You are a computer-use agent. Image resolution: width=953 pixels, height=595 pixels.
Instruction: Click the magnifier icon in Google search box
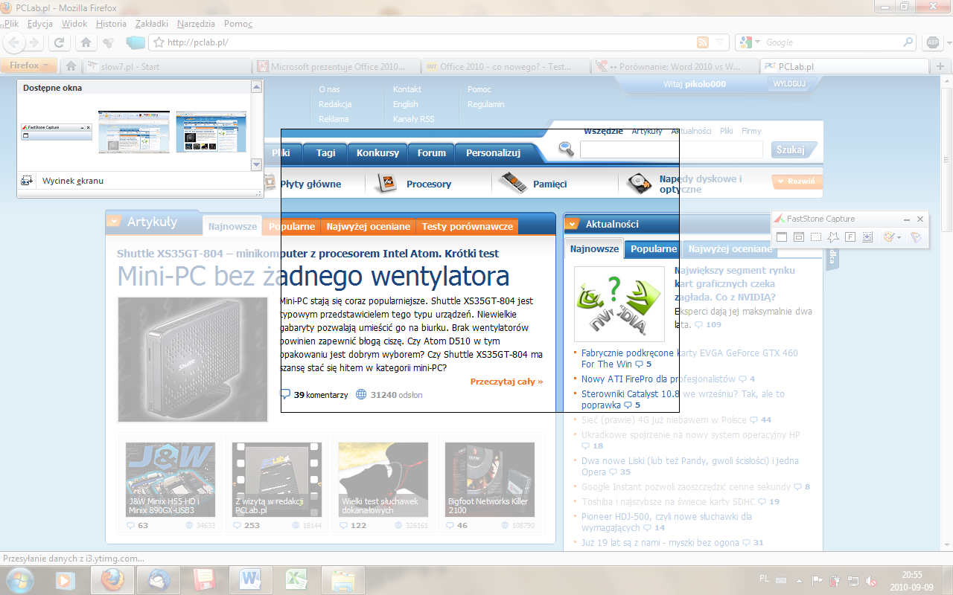click(x=908, y=42)
